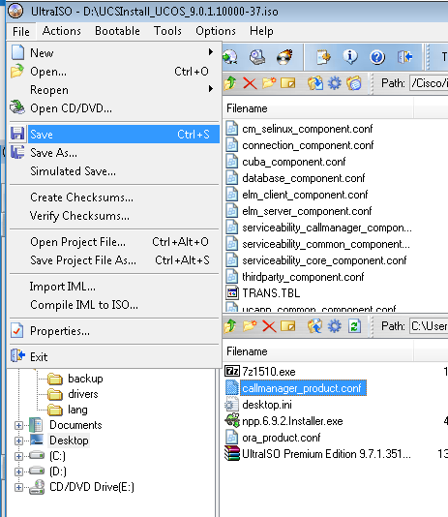The image size is (448, 517).
Task: Click the local pane Filename column header
Action: (x=318, y=351)
